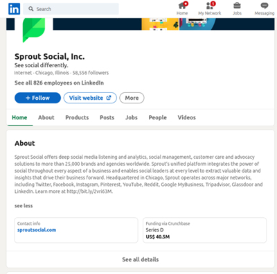Image resolution: width=277 pixels, height=274 pixels.
Task: Open the Jobs briefcase icon
Action: pyautogui.click(x=237, y=6)
